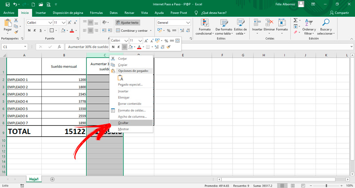Screen dimensions: 355x188
Task: Click the undo arrow in title bar
Action: click(x=15, y=4)
